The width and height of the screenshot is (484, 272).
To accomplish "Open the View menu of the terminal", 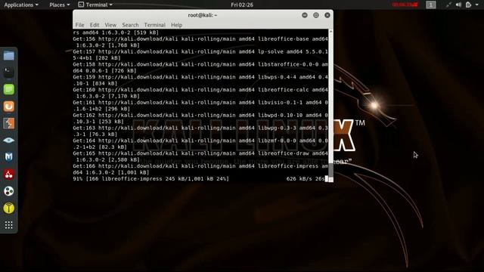I will pos(110,25).
